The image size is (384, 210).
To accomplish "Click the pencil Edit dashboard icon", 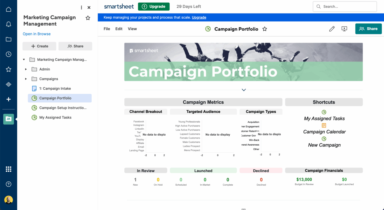I will pyautogui.click(x=332, y=29).
